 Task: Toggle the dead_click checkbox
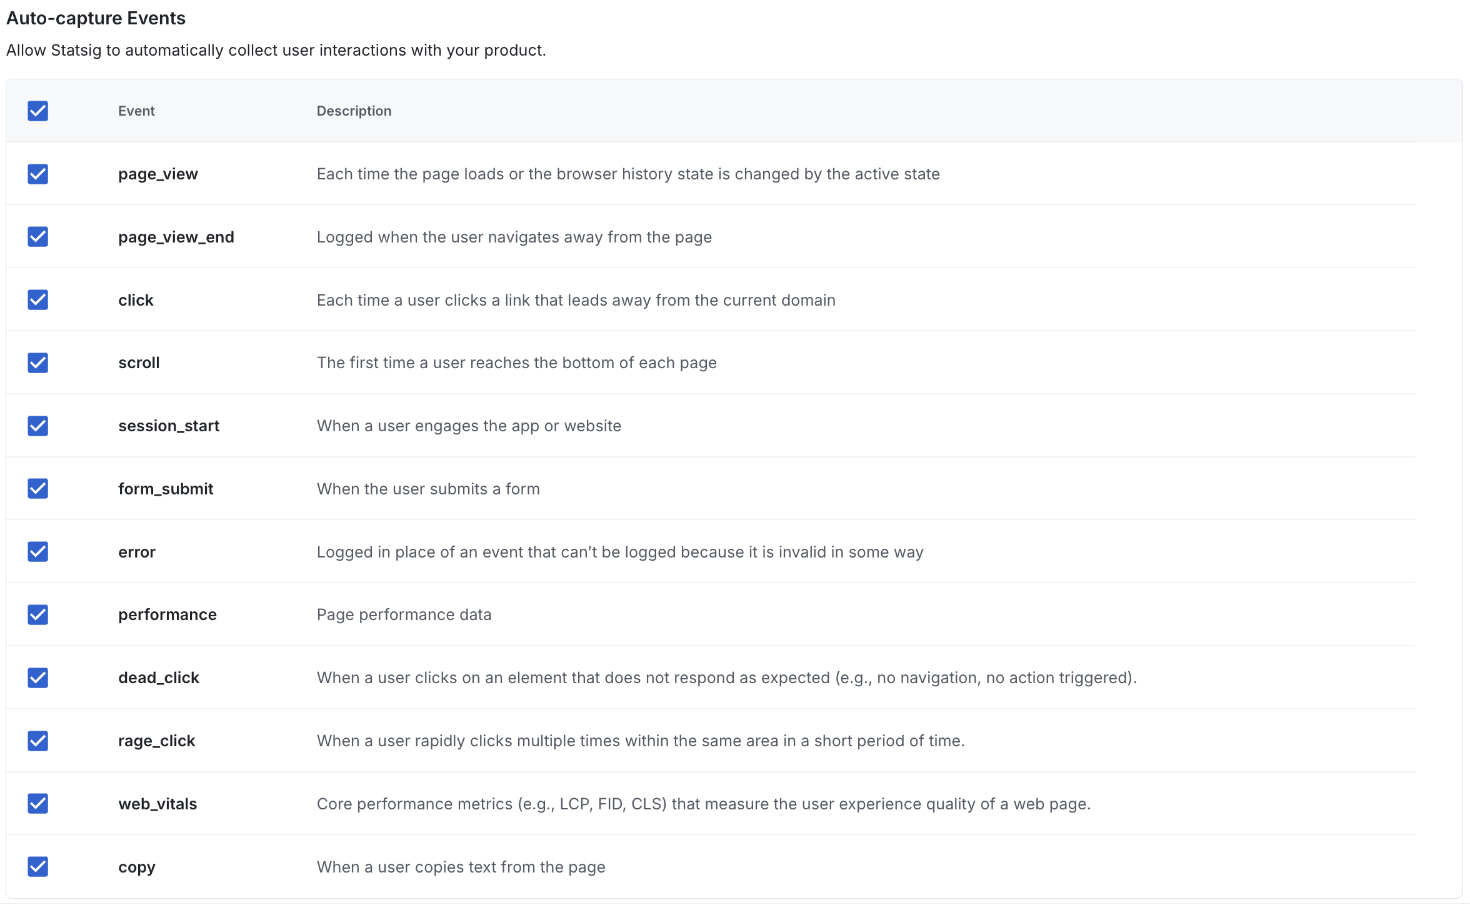click(37, 677)
